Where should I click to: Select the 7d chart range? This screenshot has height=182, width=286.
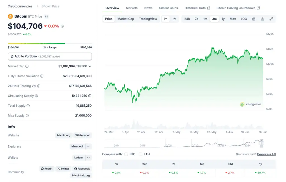pos(196,19)
